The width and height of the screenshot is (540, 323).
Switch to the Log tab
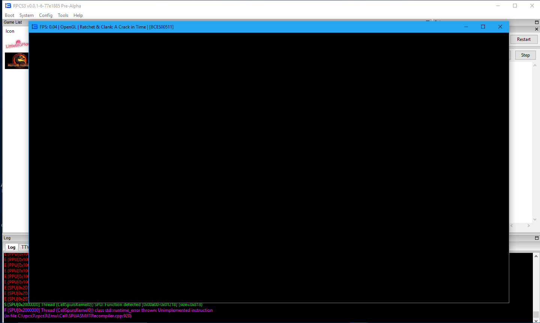pyautogui.click(x=12, y=247)
